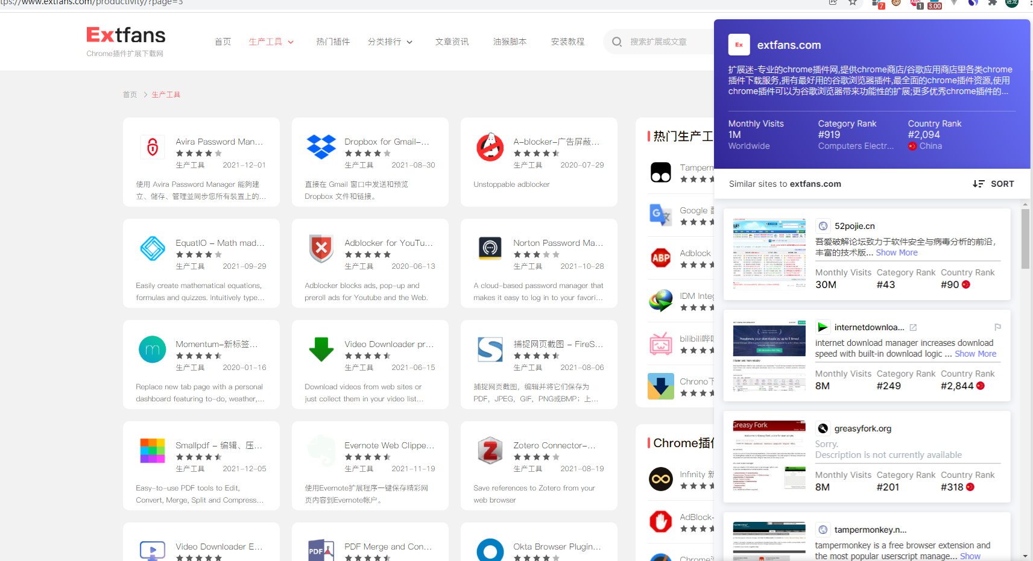
Task: Open the SORT options for similar sites
Action: (x=993, y=184)
